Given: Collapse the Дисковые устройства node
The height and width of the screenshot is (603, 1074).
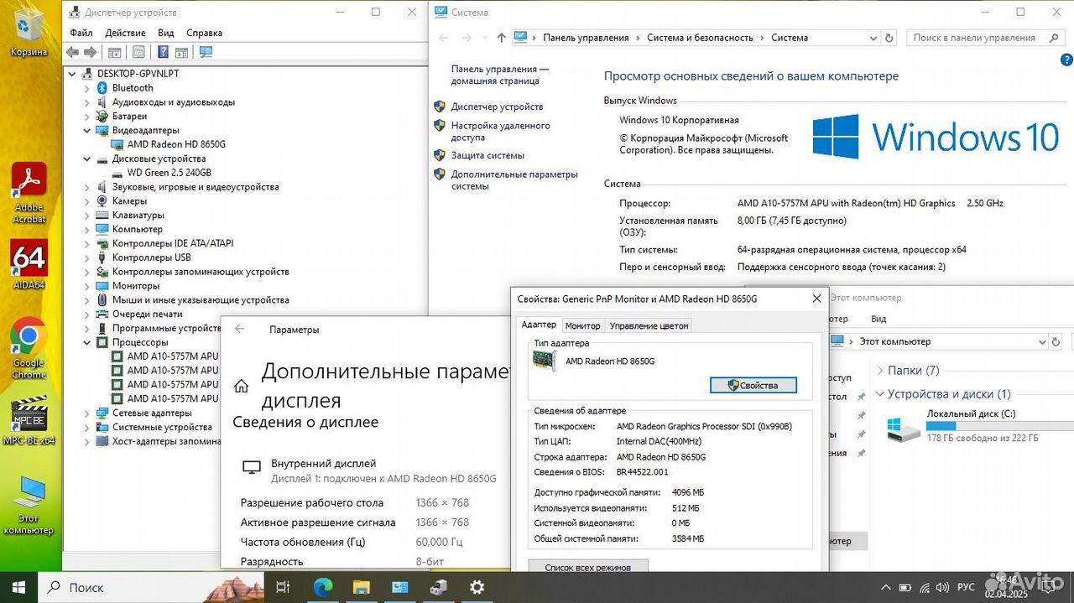Looking at the screenshot, I should (87, 159).
